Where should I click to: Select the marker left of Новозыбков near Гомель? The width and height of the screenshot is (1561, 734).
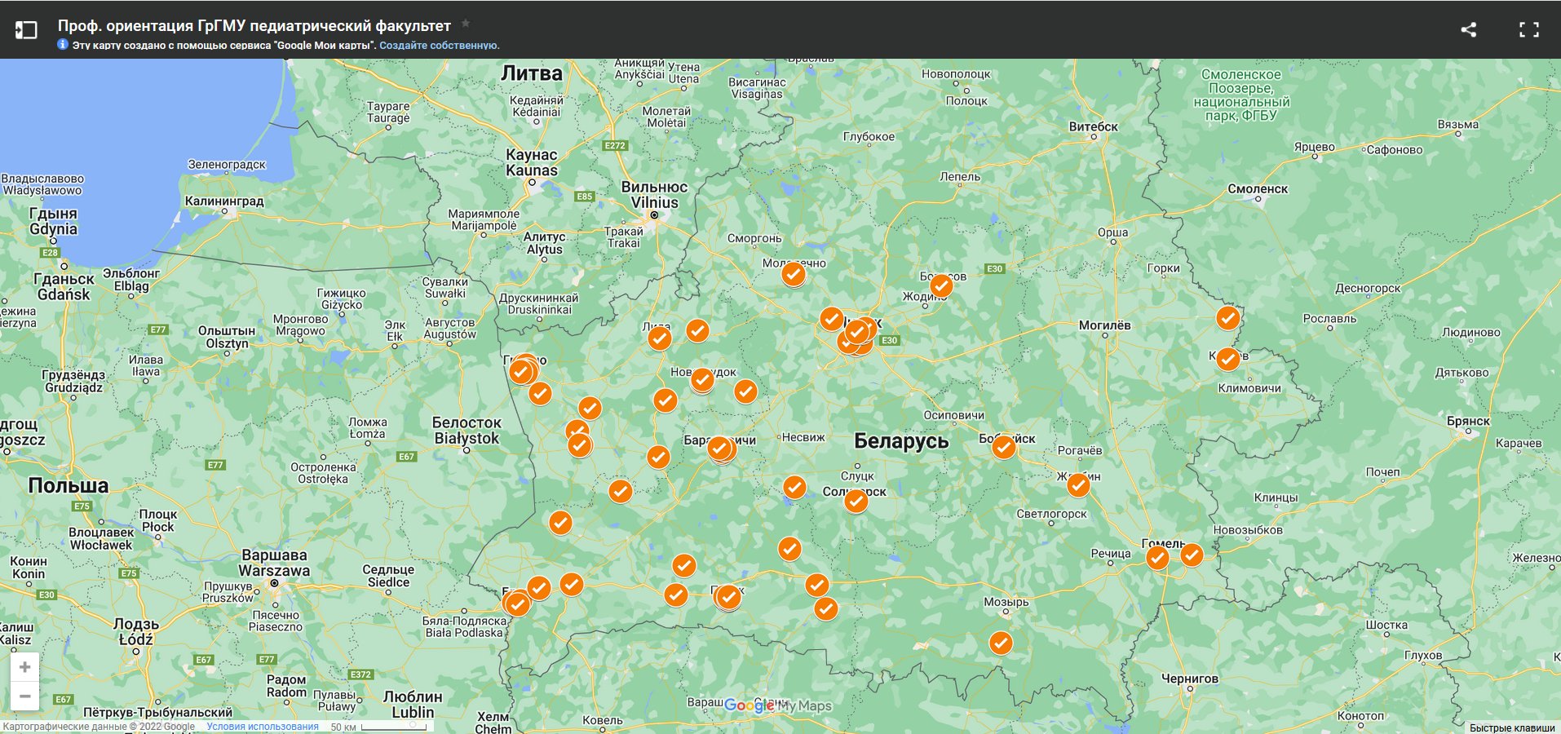pos(1192,555)
